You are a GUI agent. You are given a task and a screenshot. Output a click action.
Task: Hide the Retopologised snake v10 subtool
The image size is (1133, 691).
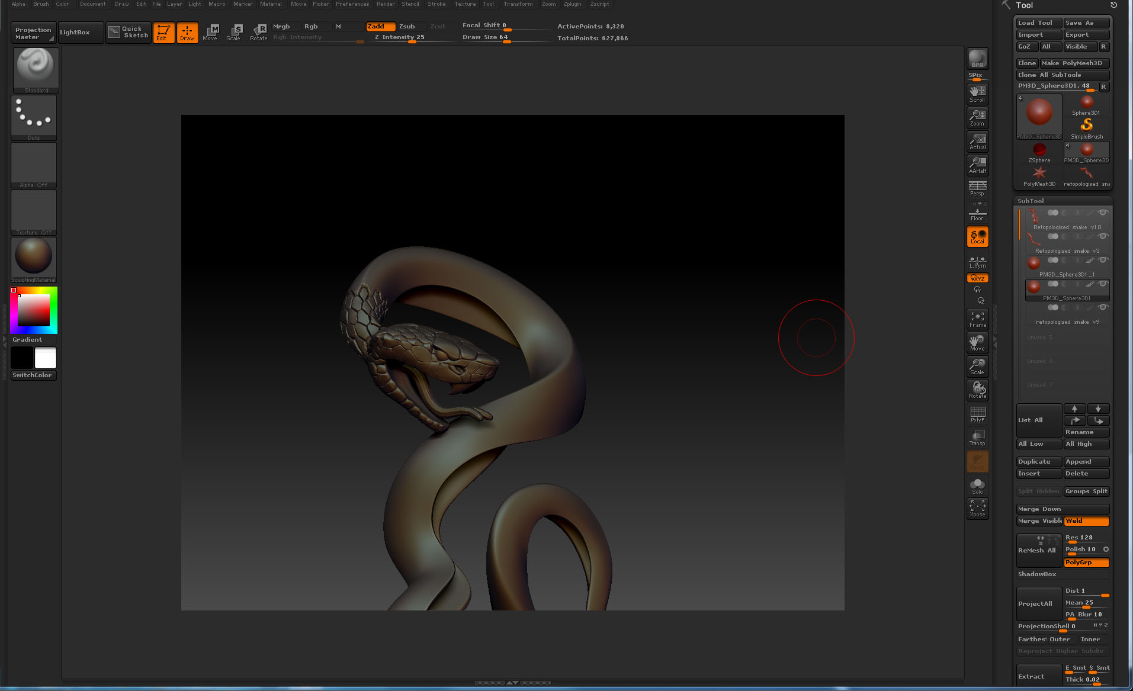pyautogui.click(x=1103, y=213)
